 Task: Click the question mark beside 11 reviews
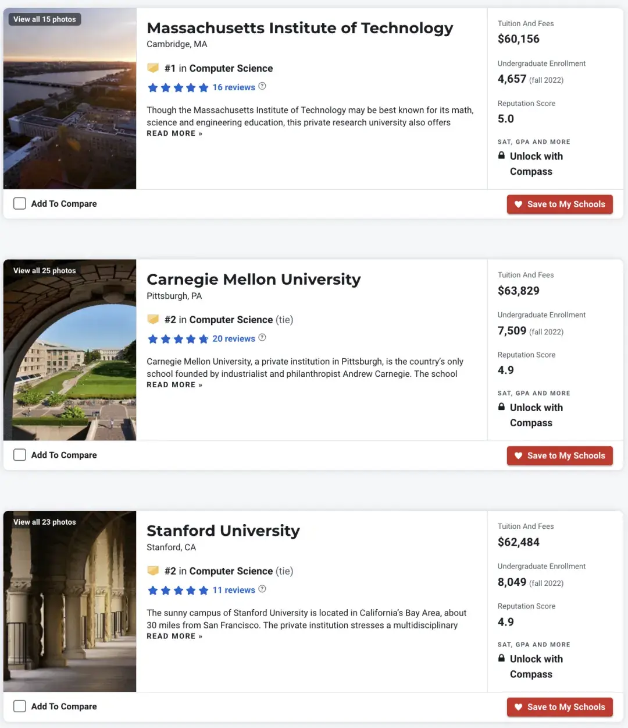click(262, 589)
